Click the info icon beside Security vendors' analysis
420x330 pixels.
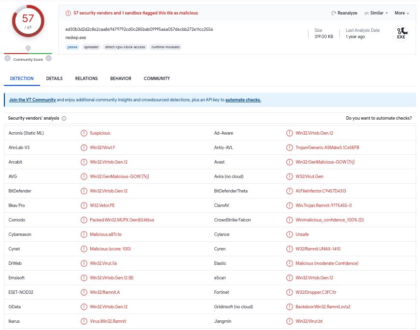[64, 118]
